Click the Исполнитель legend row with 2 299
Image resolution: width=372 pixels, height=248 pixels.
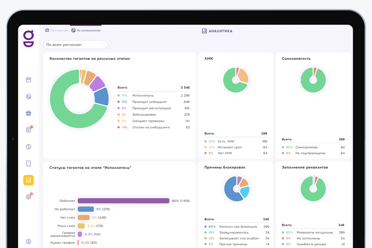pyautogui.click(x=154, y=96)
